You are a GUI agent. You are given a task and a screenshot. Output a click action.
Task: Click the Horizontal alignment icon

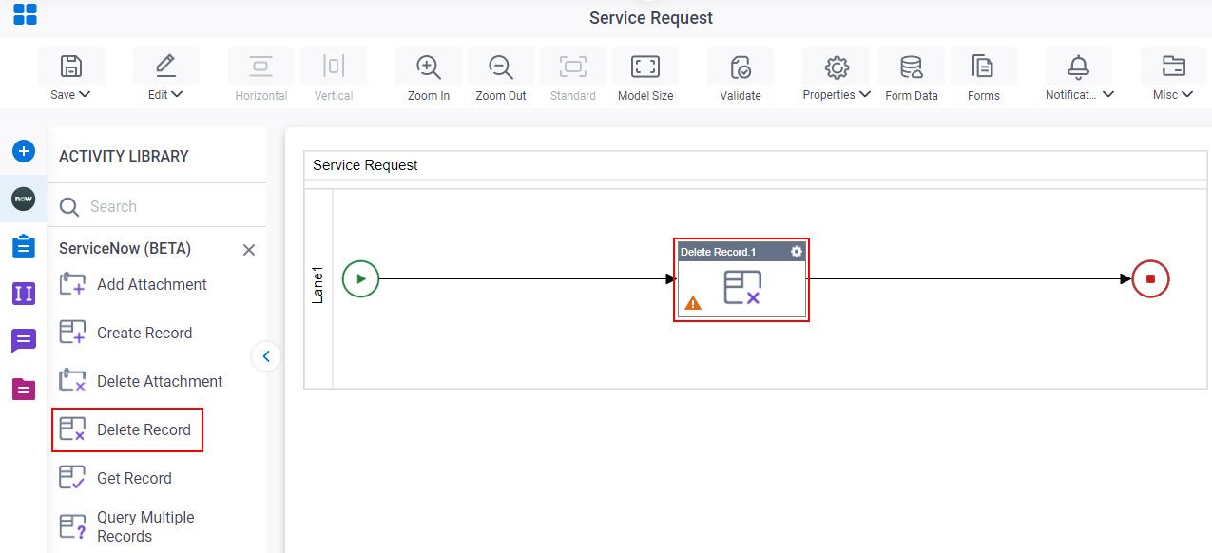(x=260, y=66)
